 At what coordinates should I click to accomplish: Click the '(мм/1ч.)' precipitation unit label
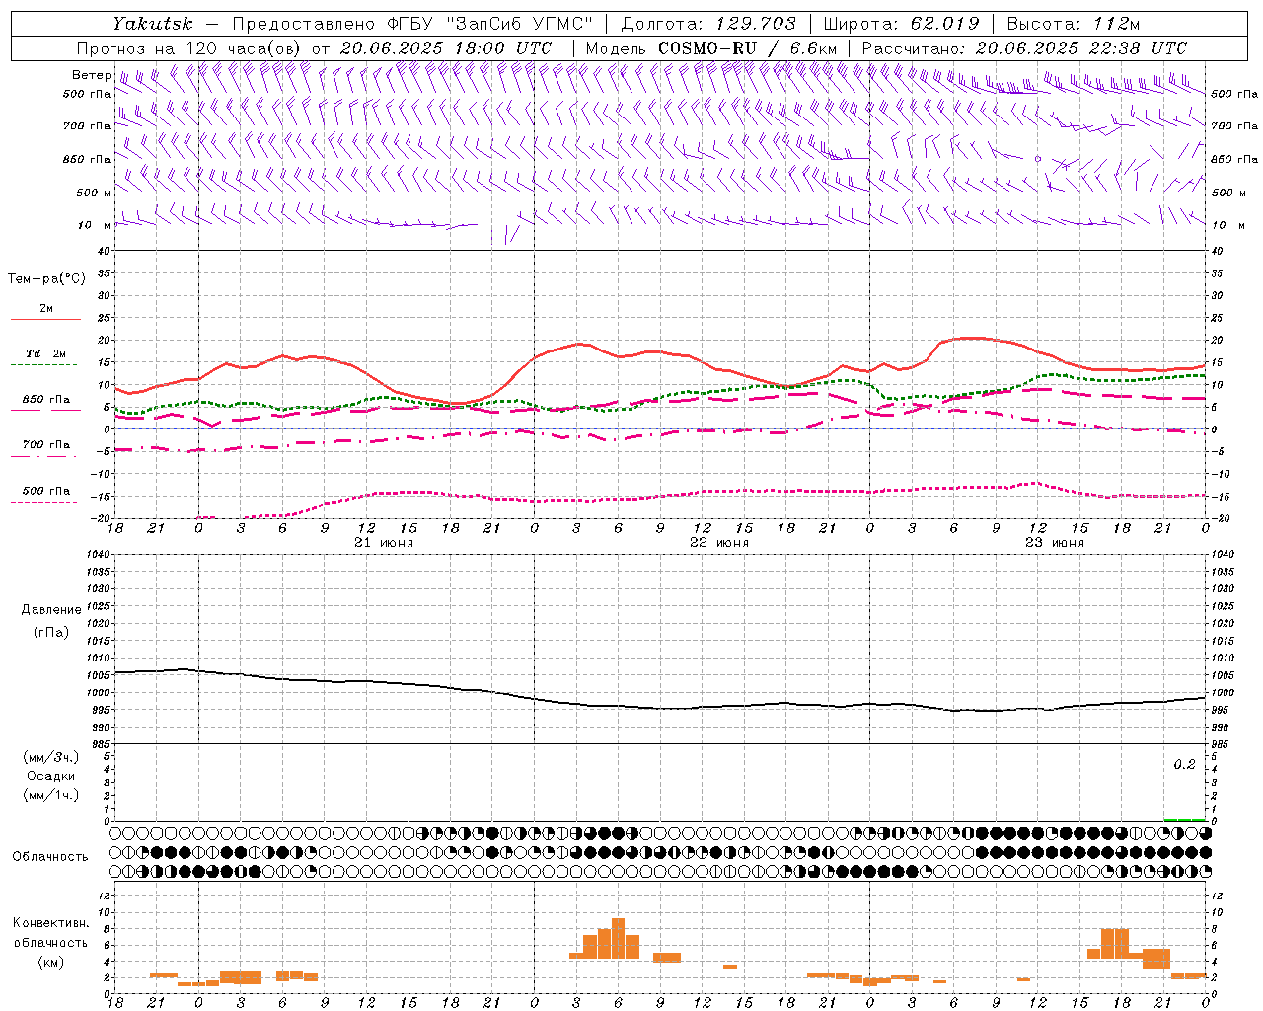coord(51,795)
